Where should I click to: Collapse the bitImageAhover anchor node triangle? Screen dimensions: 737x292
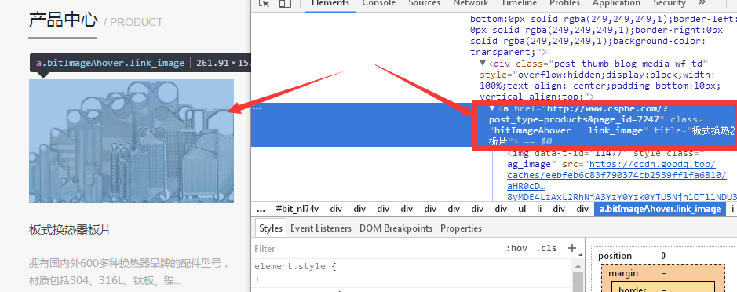pyautogui.click(x=492, y=108)
